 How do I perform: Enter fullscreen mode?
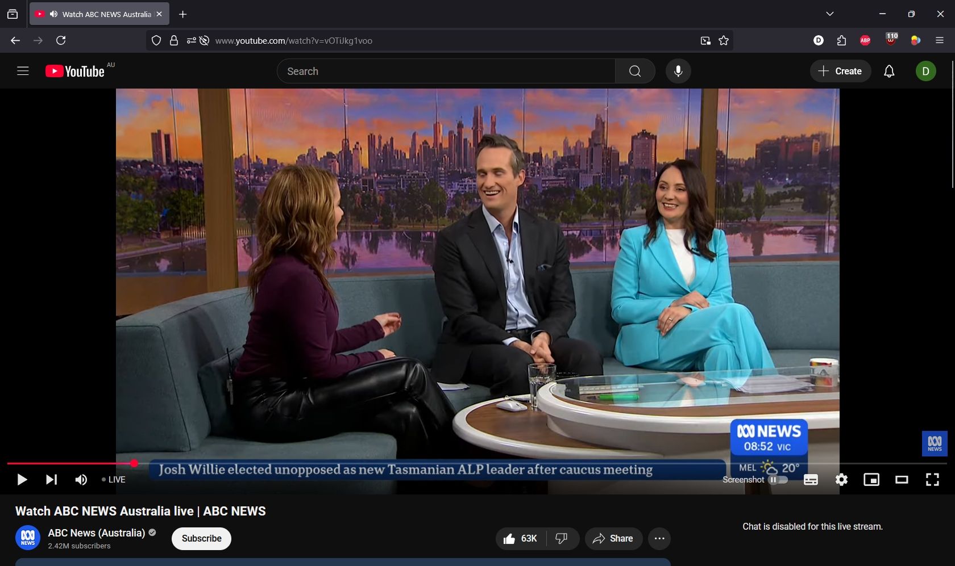click(932, 480)
